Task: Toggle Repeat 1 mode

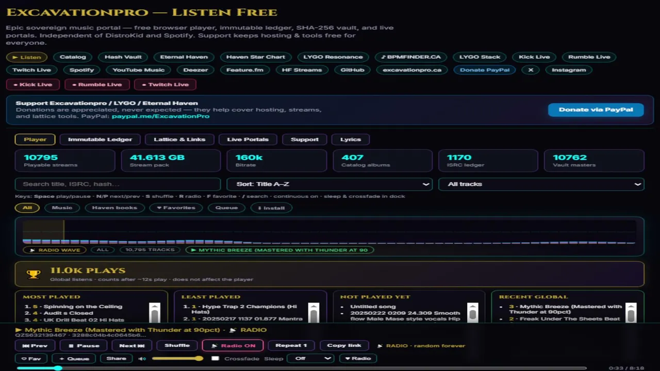Action: 291,346
